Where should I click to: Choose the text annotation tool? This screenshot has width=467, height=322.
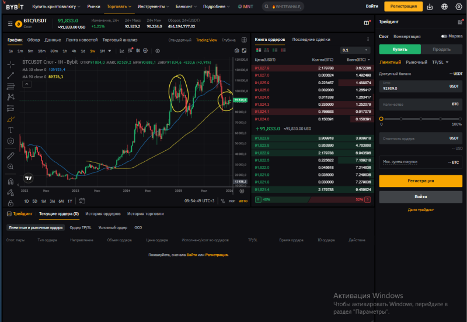(11, 130)
